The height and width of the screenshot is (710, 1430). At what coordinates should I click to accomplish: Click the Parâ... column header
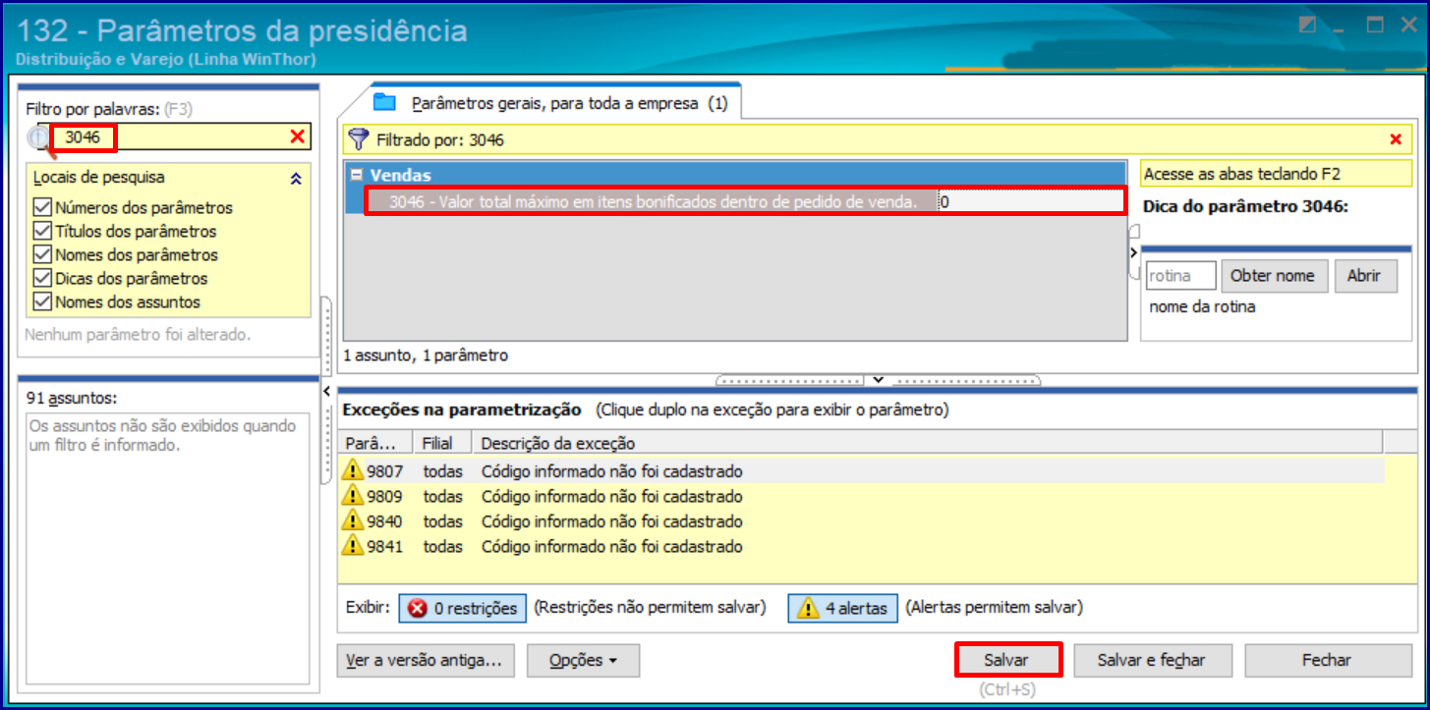(x=374, y=444)
